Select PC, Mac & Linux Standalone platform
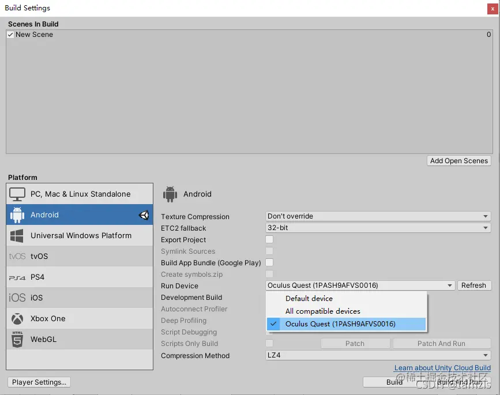This screenshot has height=395, width=500. (80, 194)
